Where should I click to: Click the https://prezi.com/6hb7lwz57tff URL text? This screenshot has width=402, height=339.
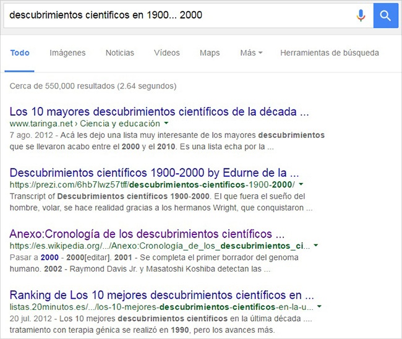[152, 184]
